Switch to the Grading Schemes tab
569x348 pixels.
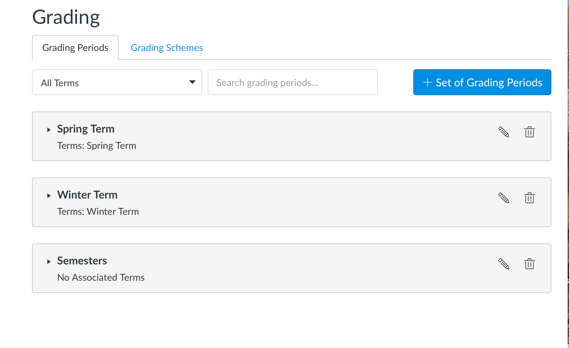pos(167,48)
